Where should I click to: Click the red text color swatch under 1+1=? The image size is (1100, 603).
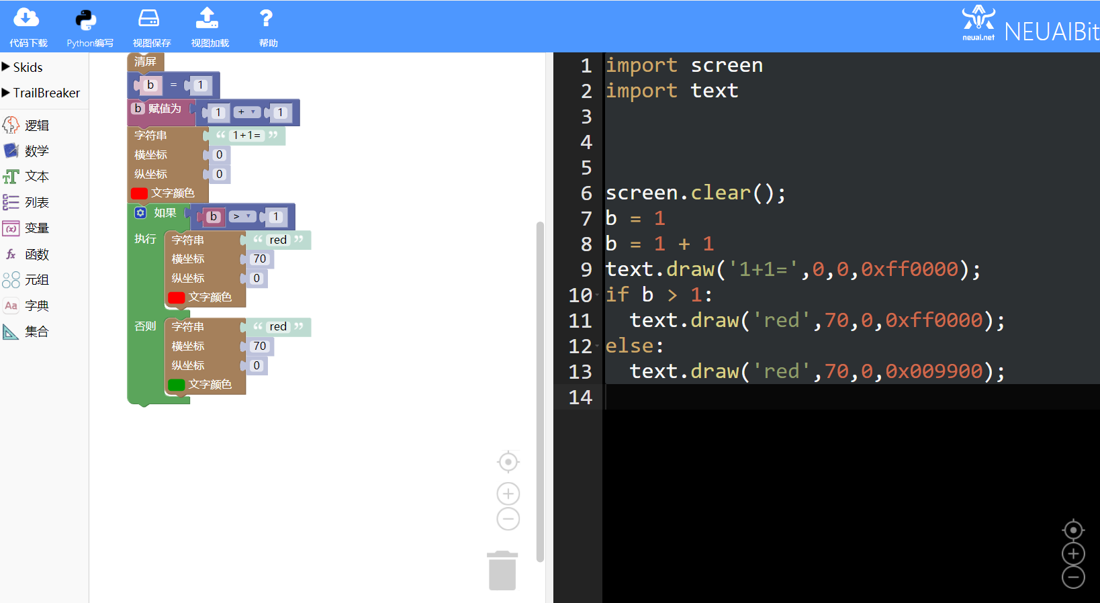point(140,193)
